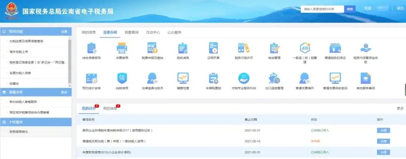Open 海关完税上传 sidebar item
This screenshot has width=406, height=159.
pos(19,52)
